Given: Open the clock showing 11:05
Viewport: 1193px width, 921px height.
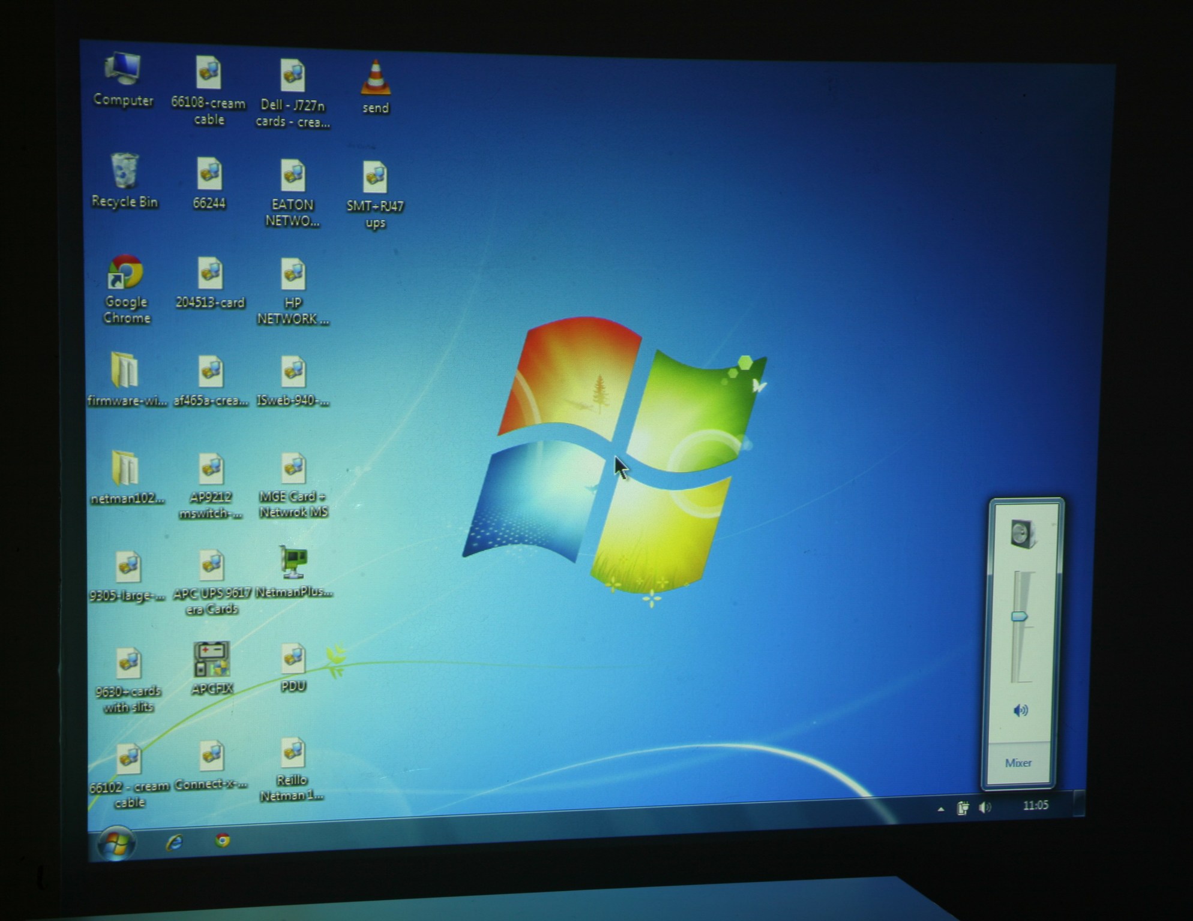Looking at the screenshot, I should (1036, 805).
